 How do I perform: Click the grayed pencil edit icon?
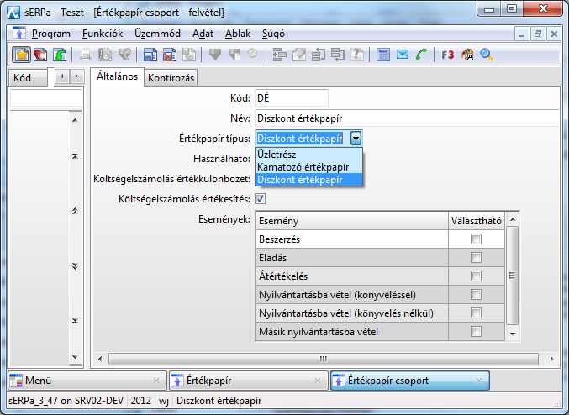299,55
